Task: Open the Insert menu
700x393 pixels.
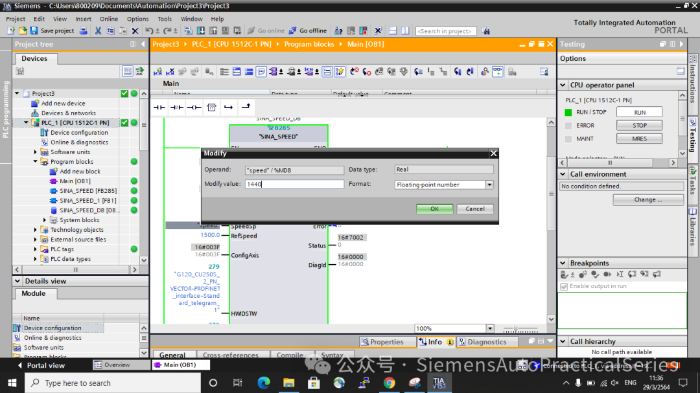Action: [83, 19]
